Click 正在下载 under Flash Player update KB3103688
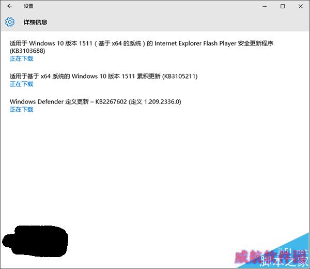Screen dimensions: 310x269 (22, 58)
